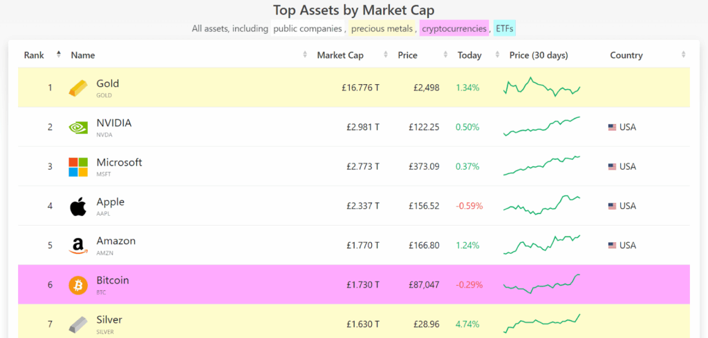Open the Gold asset page

pos(108,83)
